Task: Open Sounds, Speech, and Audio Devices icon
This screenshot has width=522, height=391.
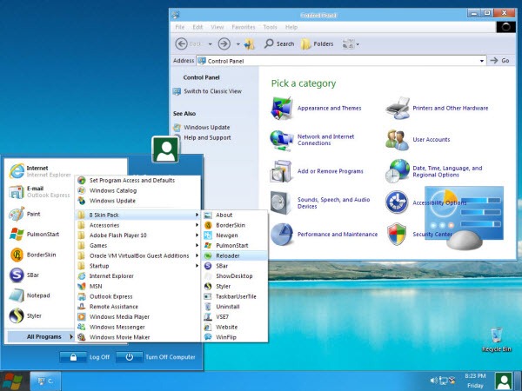Action: 280,202
